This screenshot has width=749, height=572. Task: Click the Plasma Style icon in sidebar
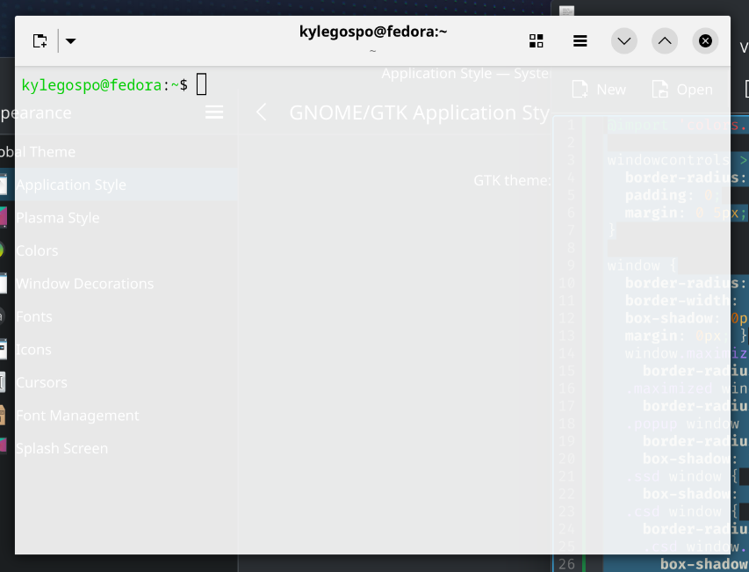coord(4,217)
